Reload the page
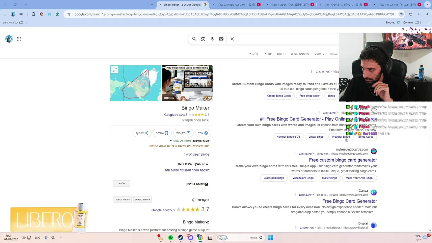The width and height of the screenshot is (432, 243). pos(411,14)
